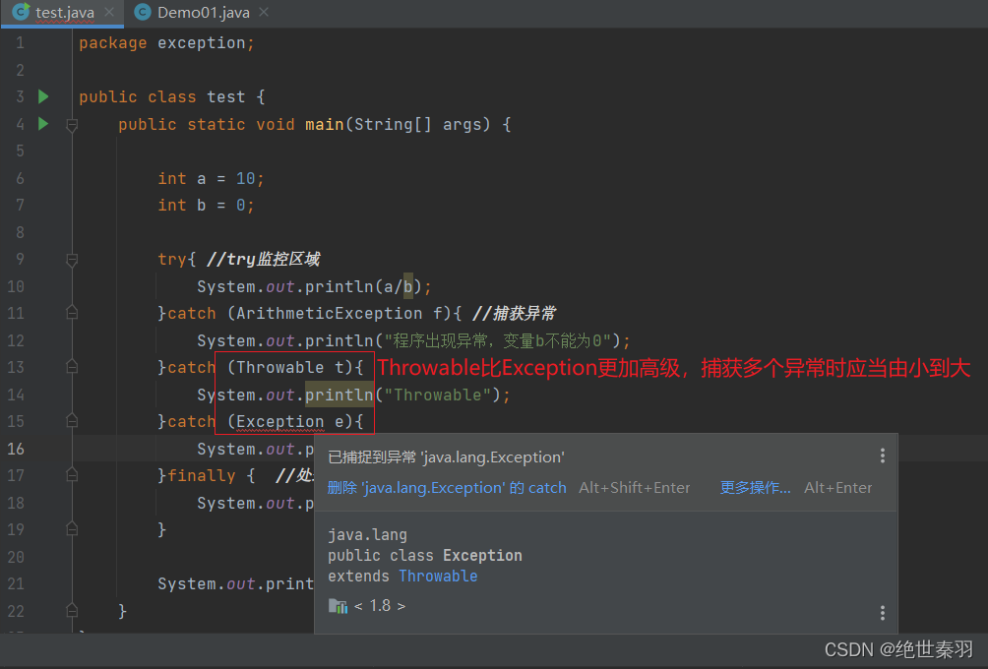Click '< 1.8 >' JDK label in popup
Image resolution: width=988 pixels, height=669 pixels.
[x=379, y=605]
